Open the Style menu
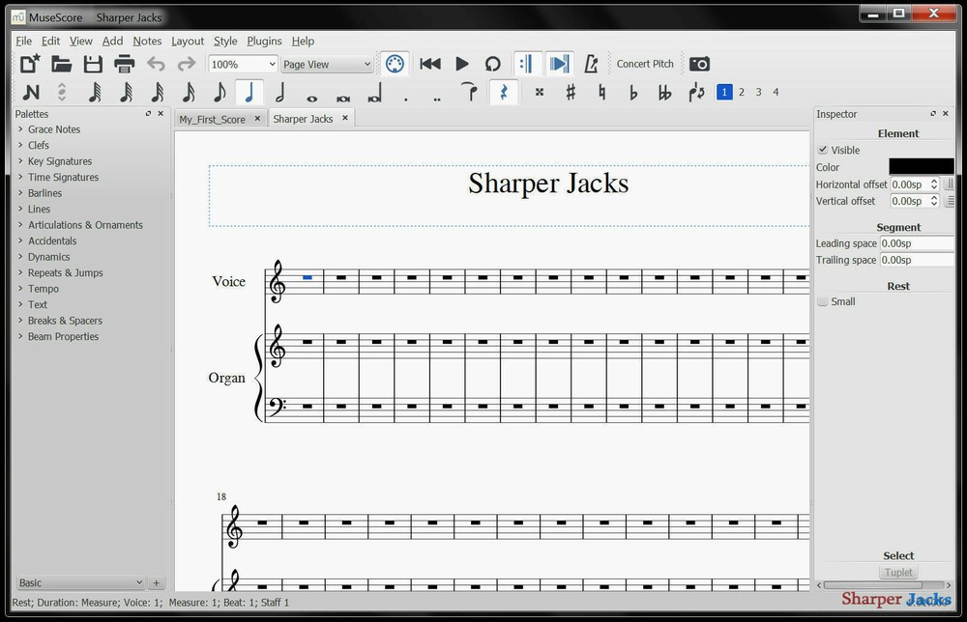Viewport: 967px width, 622px height. coord(225,41)
